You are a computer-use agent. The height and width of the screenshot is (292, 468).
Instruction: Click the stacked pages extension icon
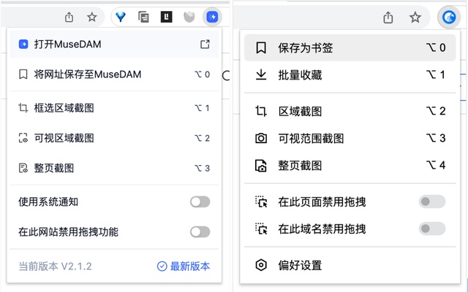pos(143,17)
